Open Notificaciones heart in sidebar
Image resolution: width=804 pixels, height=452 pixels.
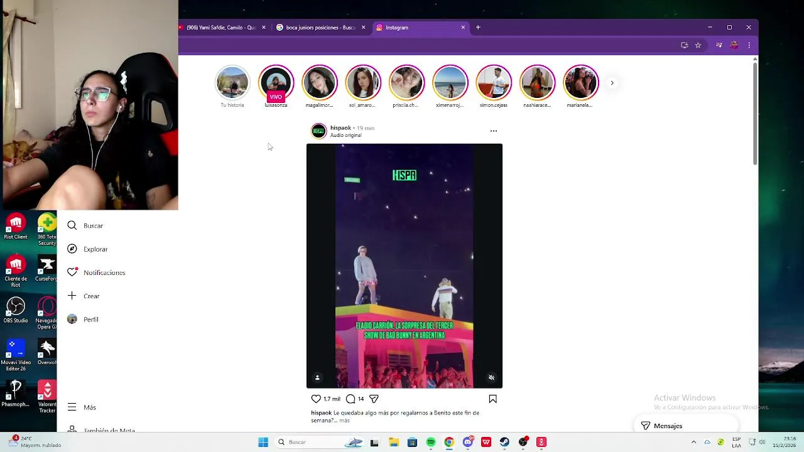[96, 272]
